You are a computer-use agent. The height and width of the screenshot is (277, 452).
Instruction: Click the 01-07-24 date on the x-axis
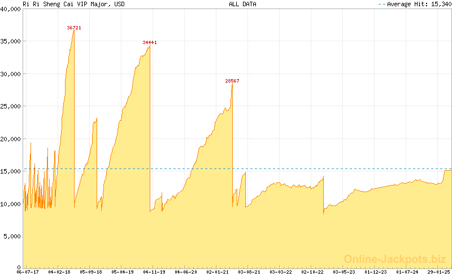[407, 272]
